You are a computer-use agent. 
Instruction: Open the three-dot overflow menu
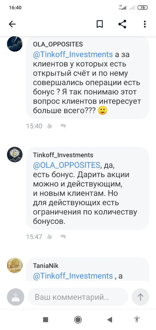point(145,24)
